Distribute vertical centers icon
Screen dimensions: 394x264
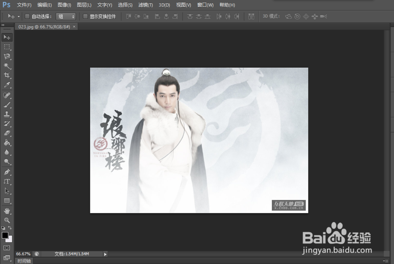[199, 17]
